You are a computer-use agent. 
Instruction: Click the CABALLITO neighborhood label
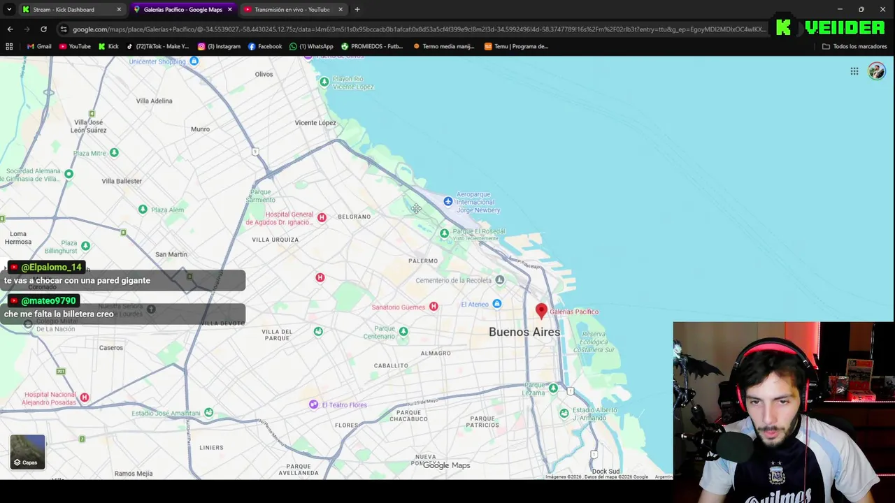(391, 365)
